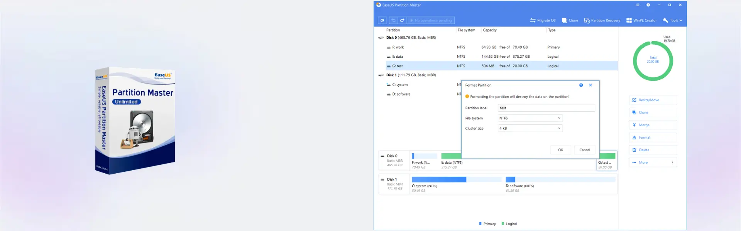The image size is (741, 231).
Task: Click the EaseUS app logo in title bar
Action: coord(379,5)
